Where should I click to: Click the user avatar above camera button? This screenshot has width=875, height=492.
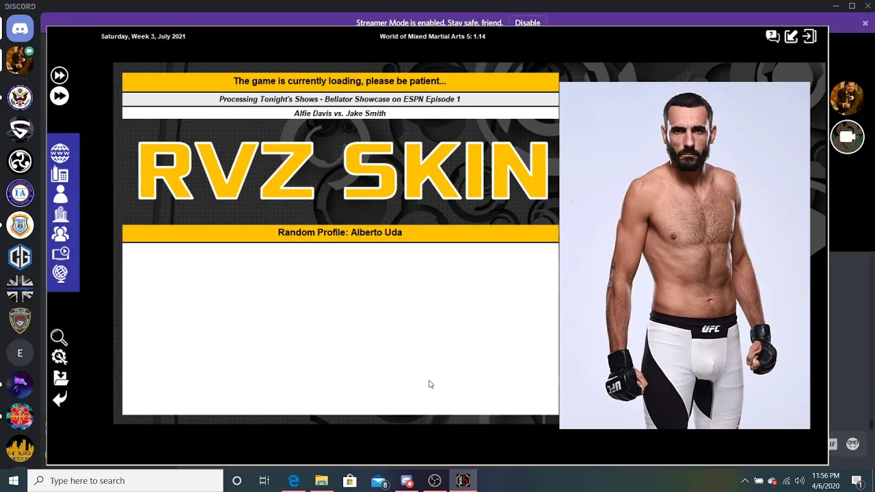(x=847, y=98)
